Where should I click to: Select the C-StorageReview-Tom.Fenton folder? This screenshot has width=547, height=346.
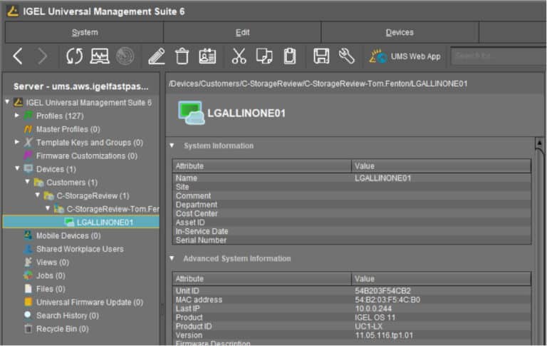[113, 209]
